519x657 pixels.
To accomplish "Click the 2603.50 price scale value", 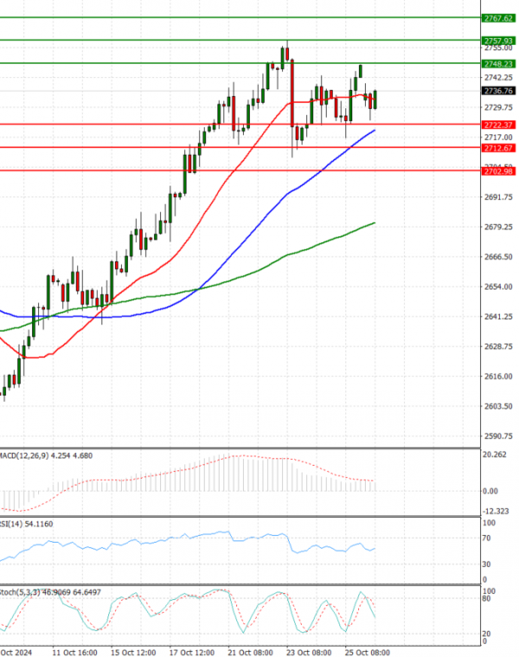I will point(498,406).
